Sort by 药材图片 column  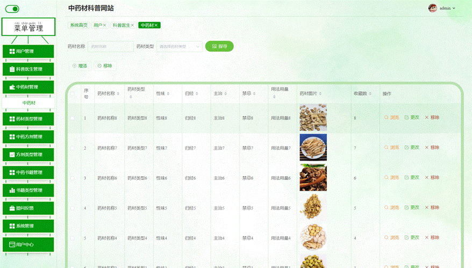[320, 93]
